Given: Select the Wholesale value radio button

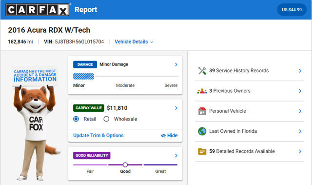Looking at the screenshot, I should point(106,119).
